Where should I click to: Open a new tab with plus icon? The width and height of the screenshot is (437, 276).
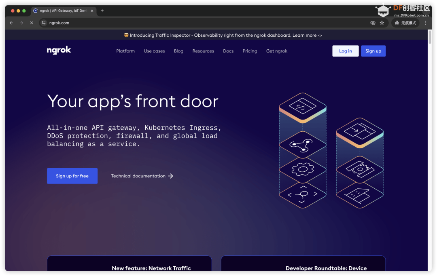click(102, 11)
